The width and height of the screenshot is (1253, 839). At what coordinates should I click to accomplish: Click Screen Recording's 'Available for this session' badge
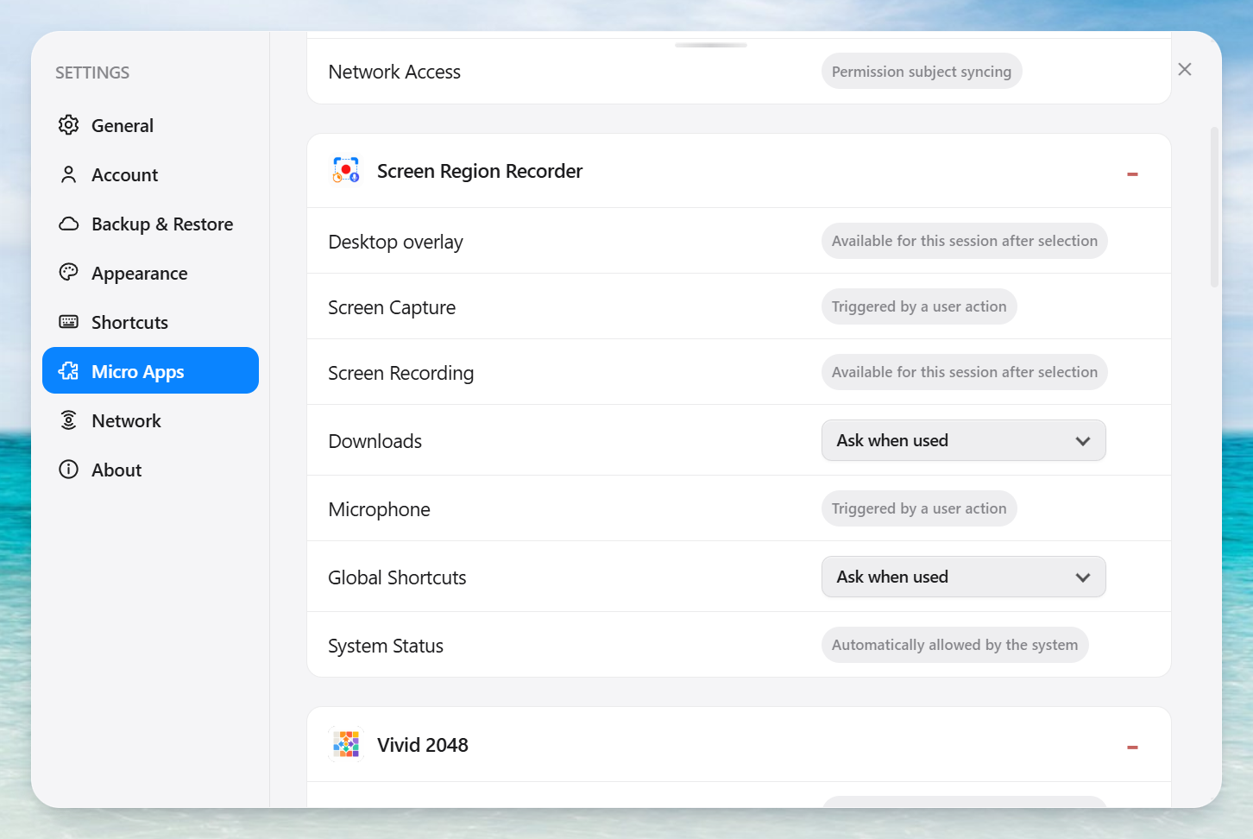[964, 372]
